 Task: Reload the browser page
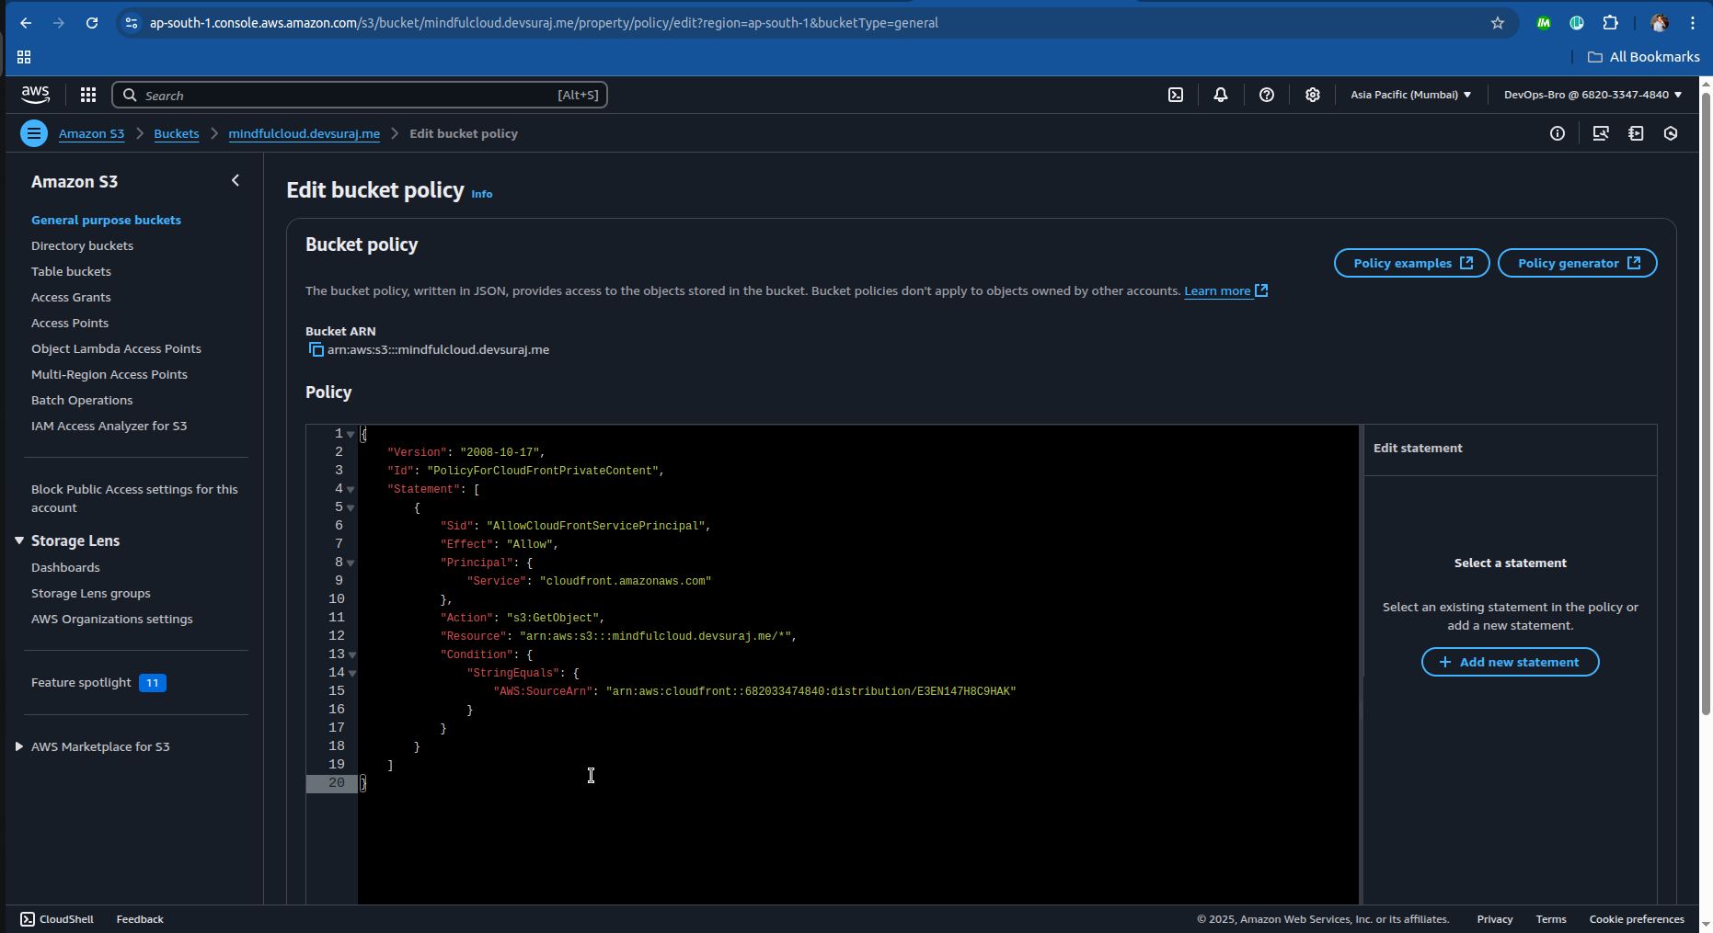coord(92,23)
